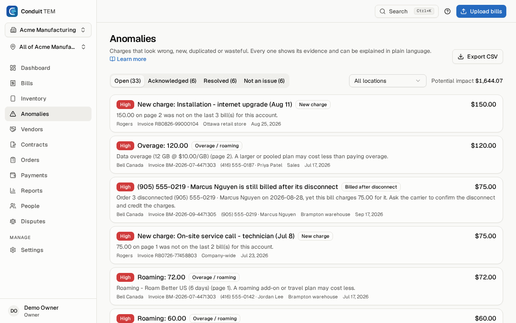Click the Conduit TEM logo icon
The image size is (516, 323).
point(12,11)
